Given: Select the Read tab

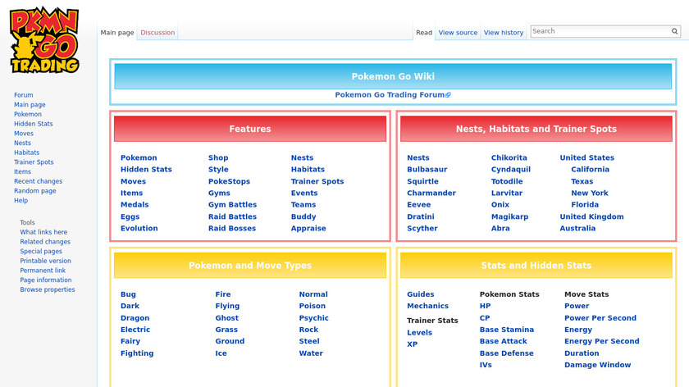Looking at the screenshot, I should [x=423, y=33].
